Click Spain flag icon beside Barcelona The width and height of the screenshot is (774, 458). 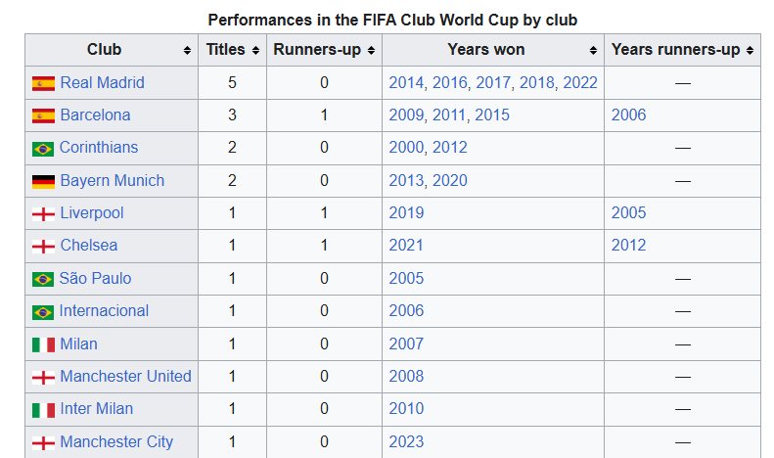43,115
